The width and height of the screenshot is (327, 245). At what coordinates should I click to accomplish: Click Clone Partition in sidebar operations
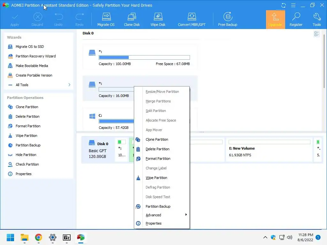pyautogui.click(x=27, y=107)
